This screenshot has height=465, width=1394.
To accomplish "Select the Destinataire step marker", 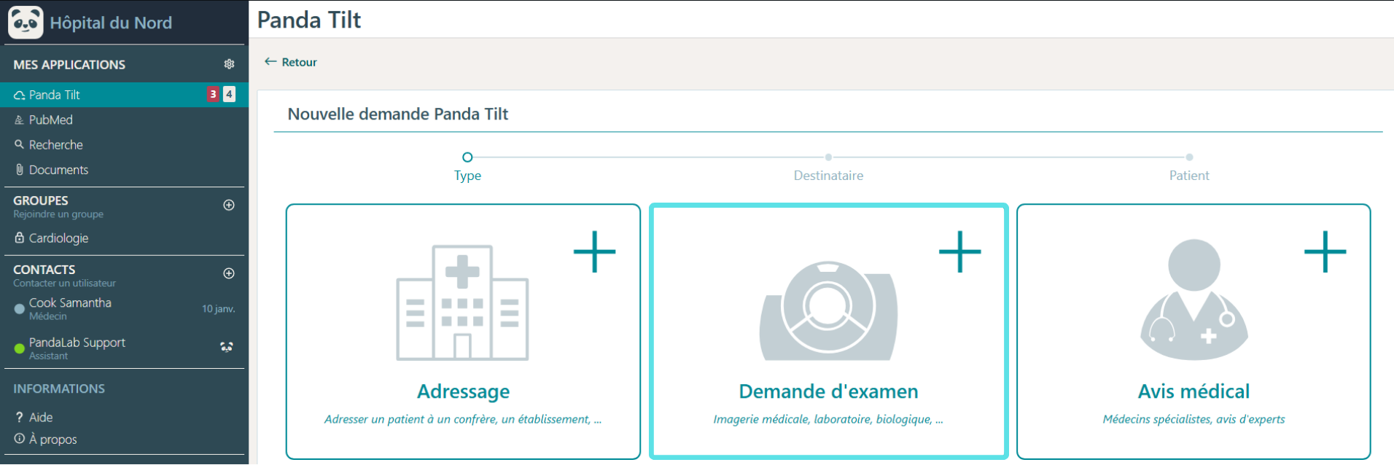I will (x=828, y=157).
